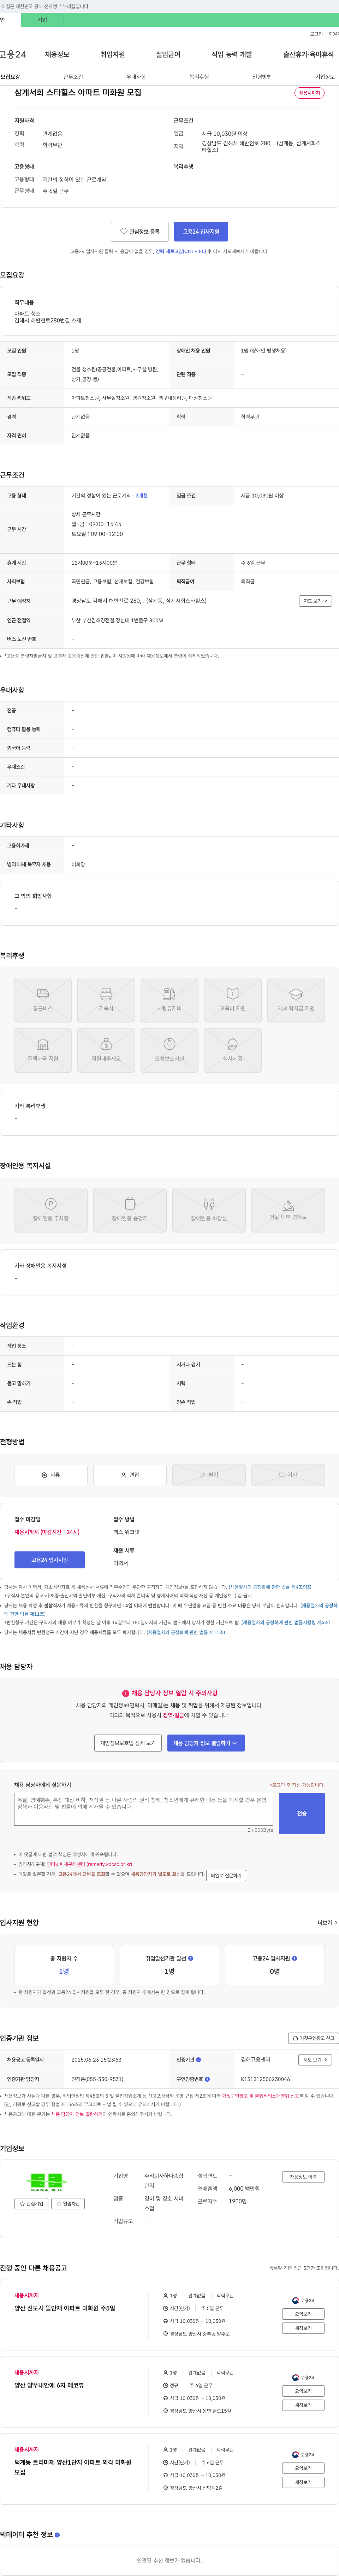Expand 채용 담당자 정보 열람하기

(205, 1743)
